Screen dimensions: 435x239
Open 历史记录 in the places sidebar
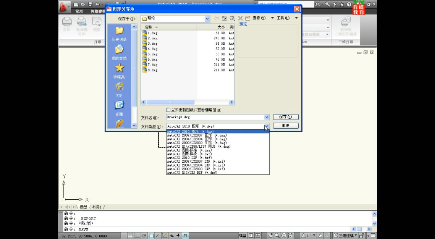(x=119, y=34)
